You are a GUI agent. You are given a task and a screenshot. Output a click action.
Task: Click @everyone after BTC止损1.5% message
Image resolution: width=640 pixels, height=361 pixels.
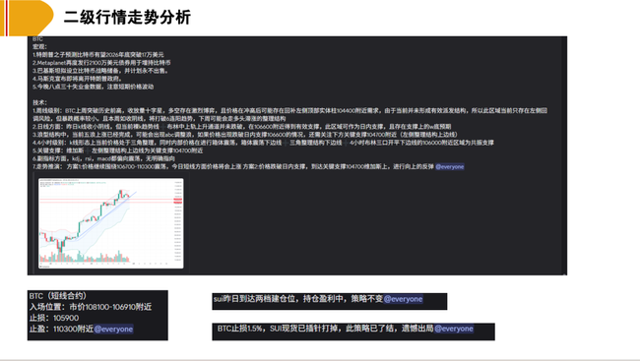click(x=454, y=329)
